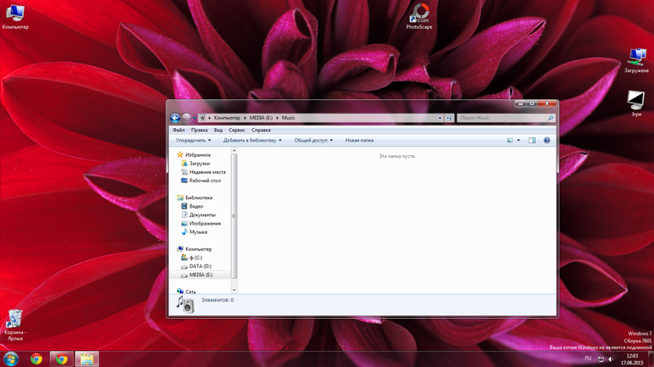Click the search magnifier icon in Music search
Image resolution: width=654 pixels, height=367 pixels.
[x=550, y=118]
